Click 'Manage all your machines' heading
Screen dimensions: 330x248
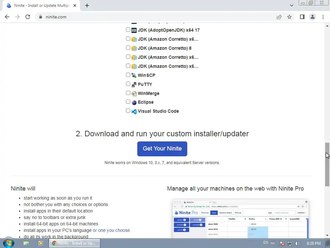[235, 189]
